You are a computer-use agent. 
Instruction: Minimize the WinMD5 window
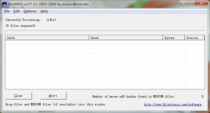click(x=183, y=3)
